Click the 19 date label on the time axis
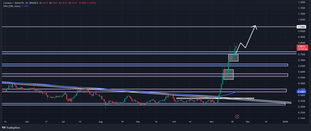The width and height of the screenshot is (311, 131). coord(122,122)
